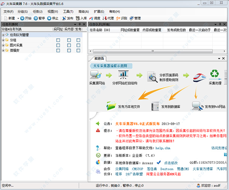This screenshot has width=229, height=190.
Task: Click the 入库 (Import to database) toolbar icon
Action: point(77,18)
